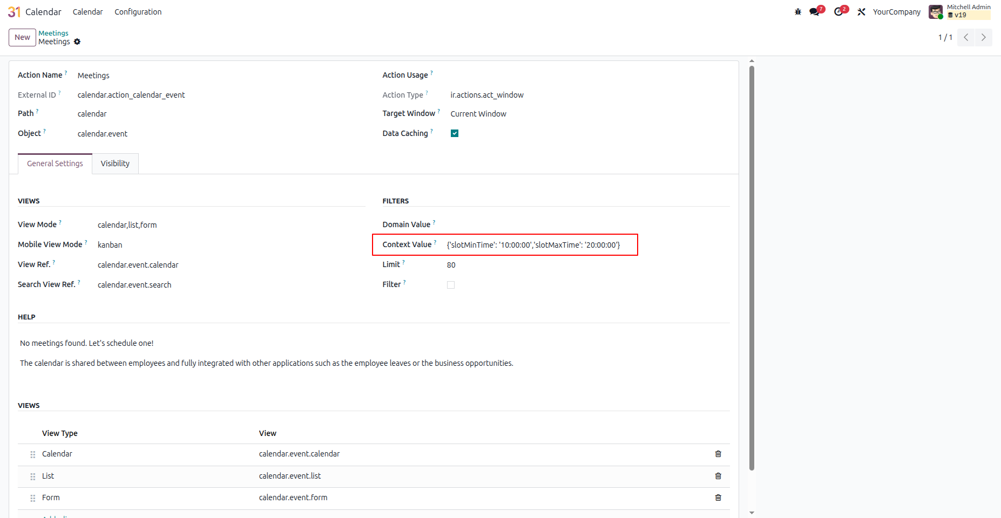Click Mitchell Admin's avatar
The width and height of the screenshot is (1001, 518).
[x=936, y=12]
